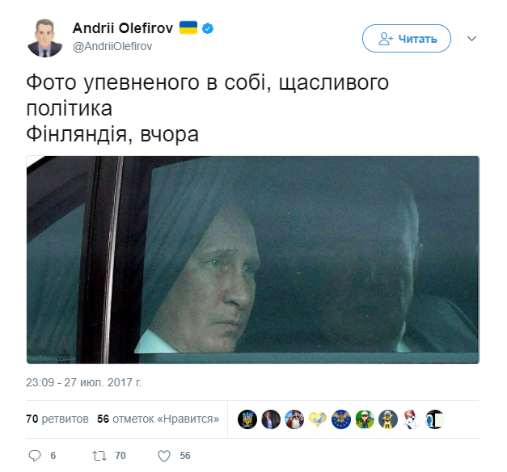
Task: Expand tweet options chevron menu
Action: tap(471, 39)
